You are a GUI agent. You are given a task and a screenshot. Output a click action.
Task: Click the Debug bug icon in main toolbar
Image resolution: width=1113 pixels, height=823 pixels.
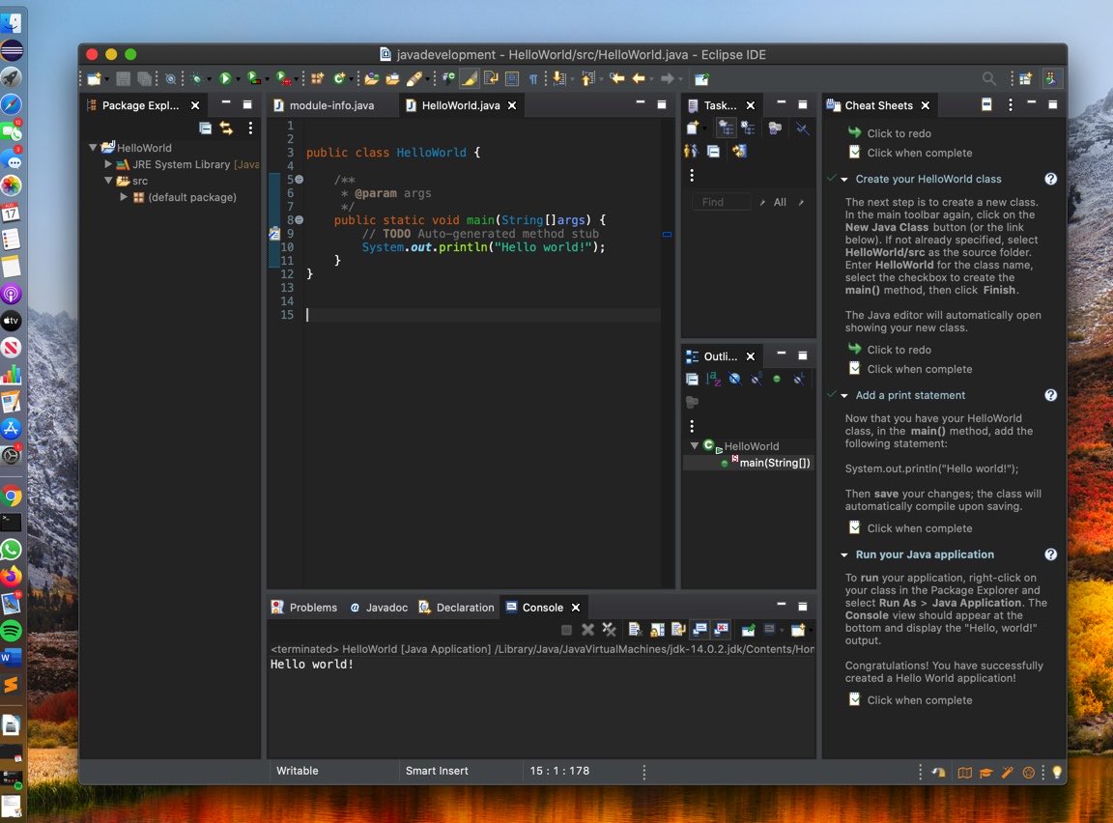pos(197,79)
